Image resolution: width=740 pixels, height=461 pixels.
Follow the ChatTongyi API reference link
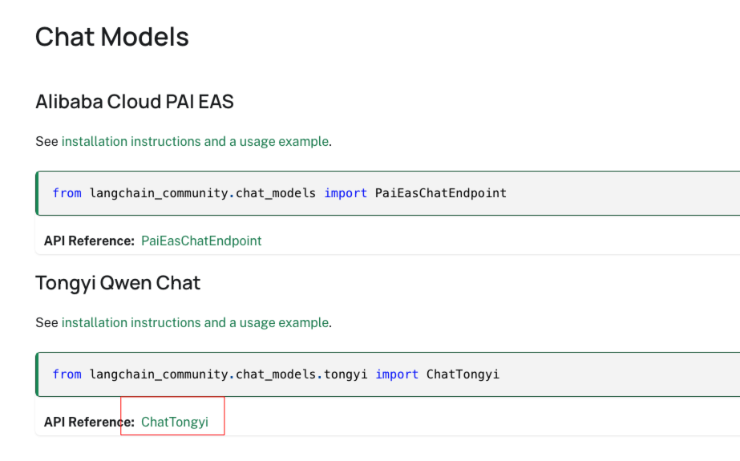175,422
